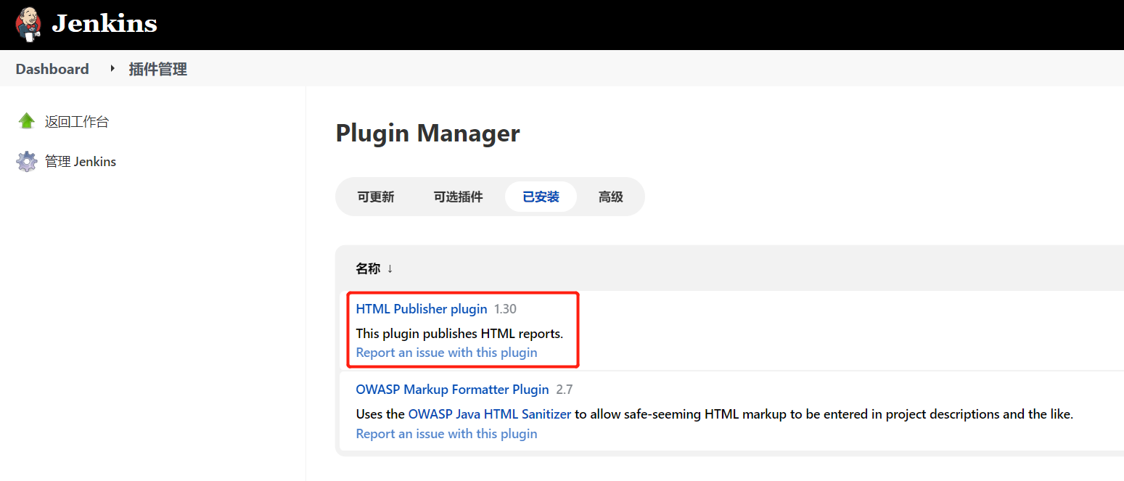Select the 已安装 tab
The height and width of the screenshot is (481, 1124).
tap(541, 197)
